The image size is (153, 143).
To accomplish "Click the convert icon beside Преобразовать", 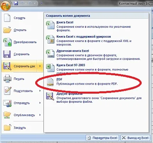I will (7, 42).
